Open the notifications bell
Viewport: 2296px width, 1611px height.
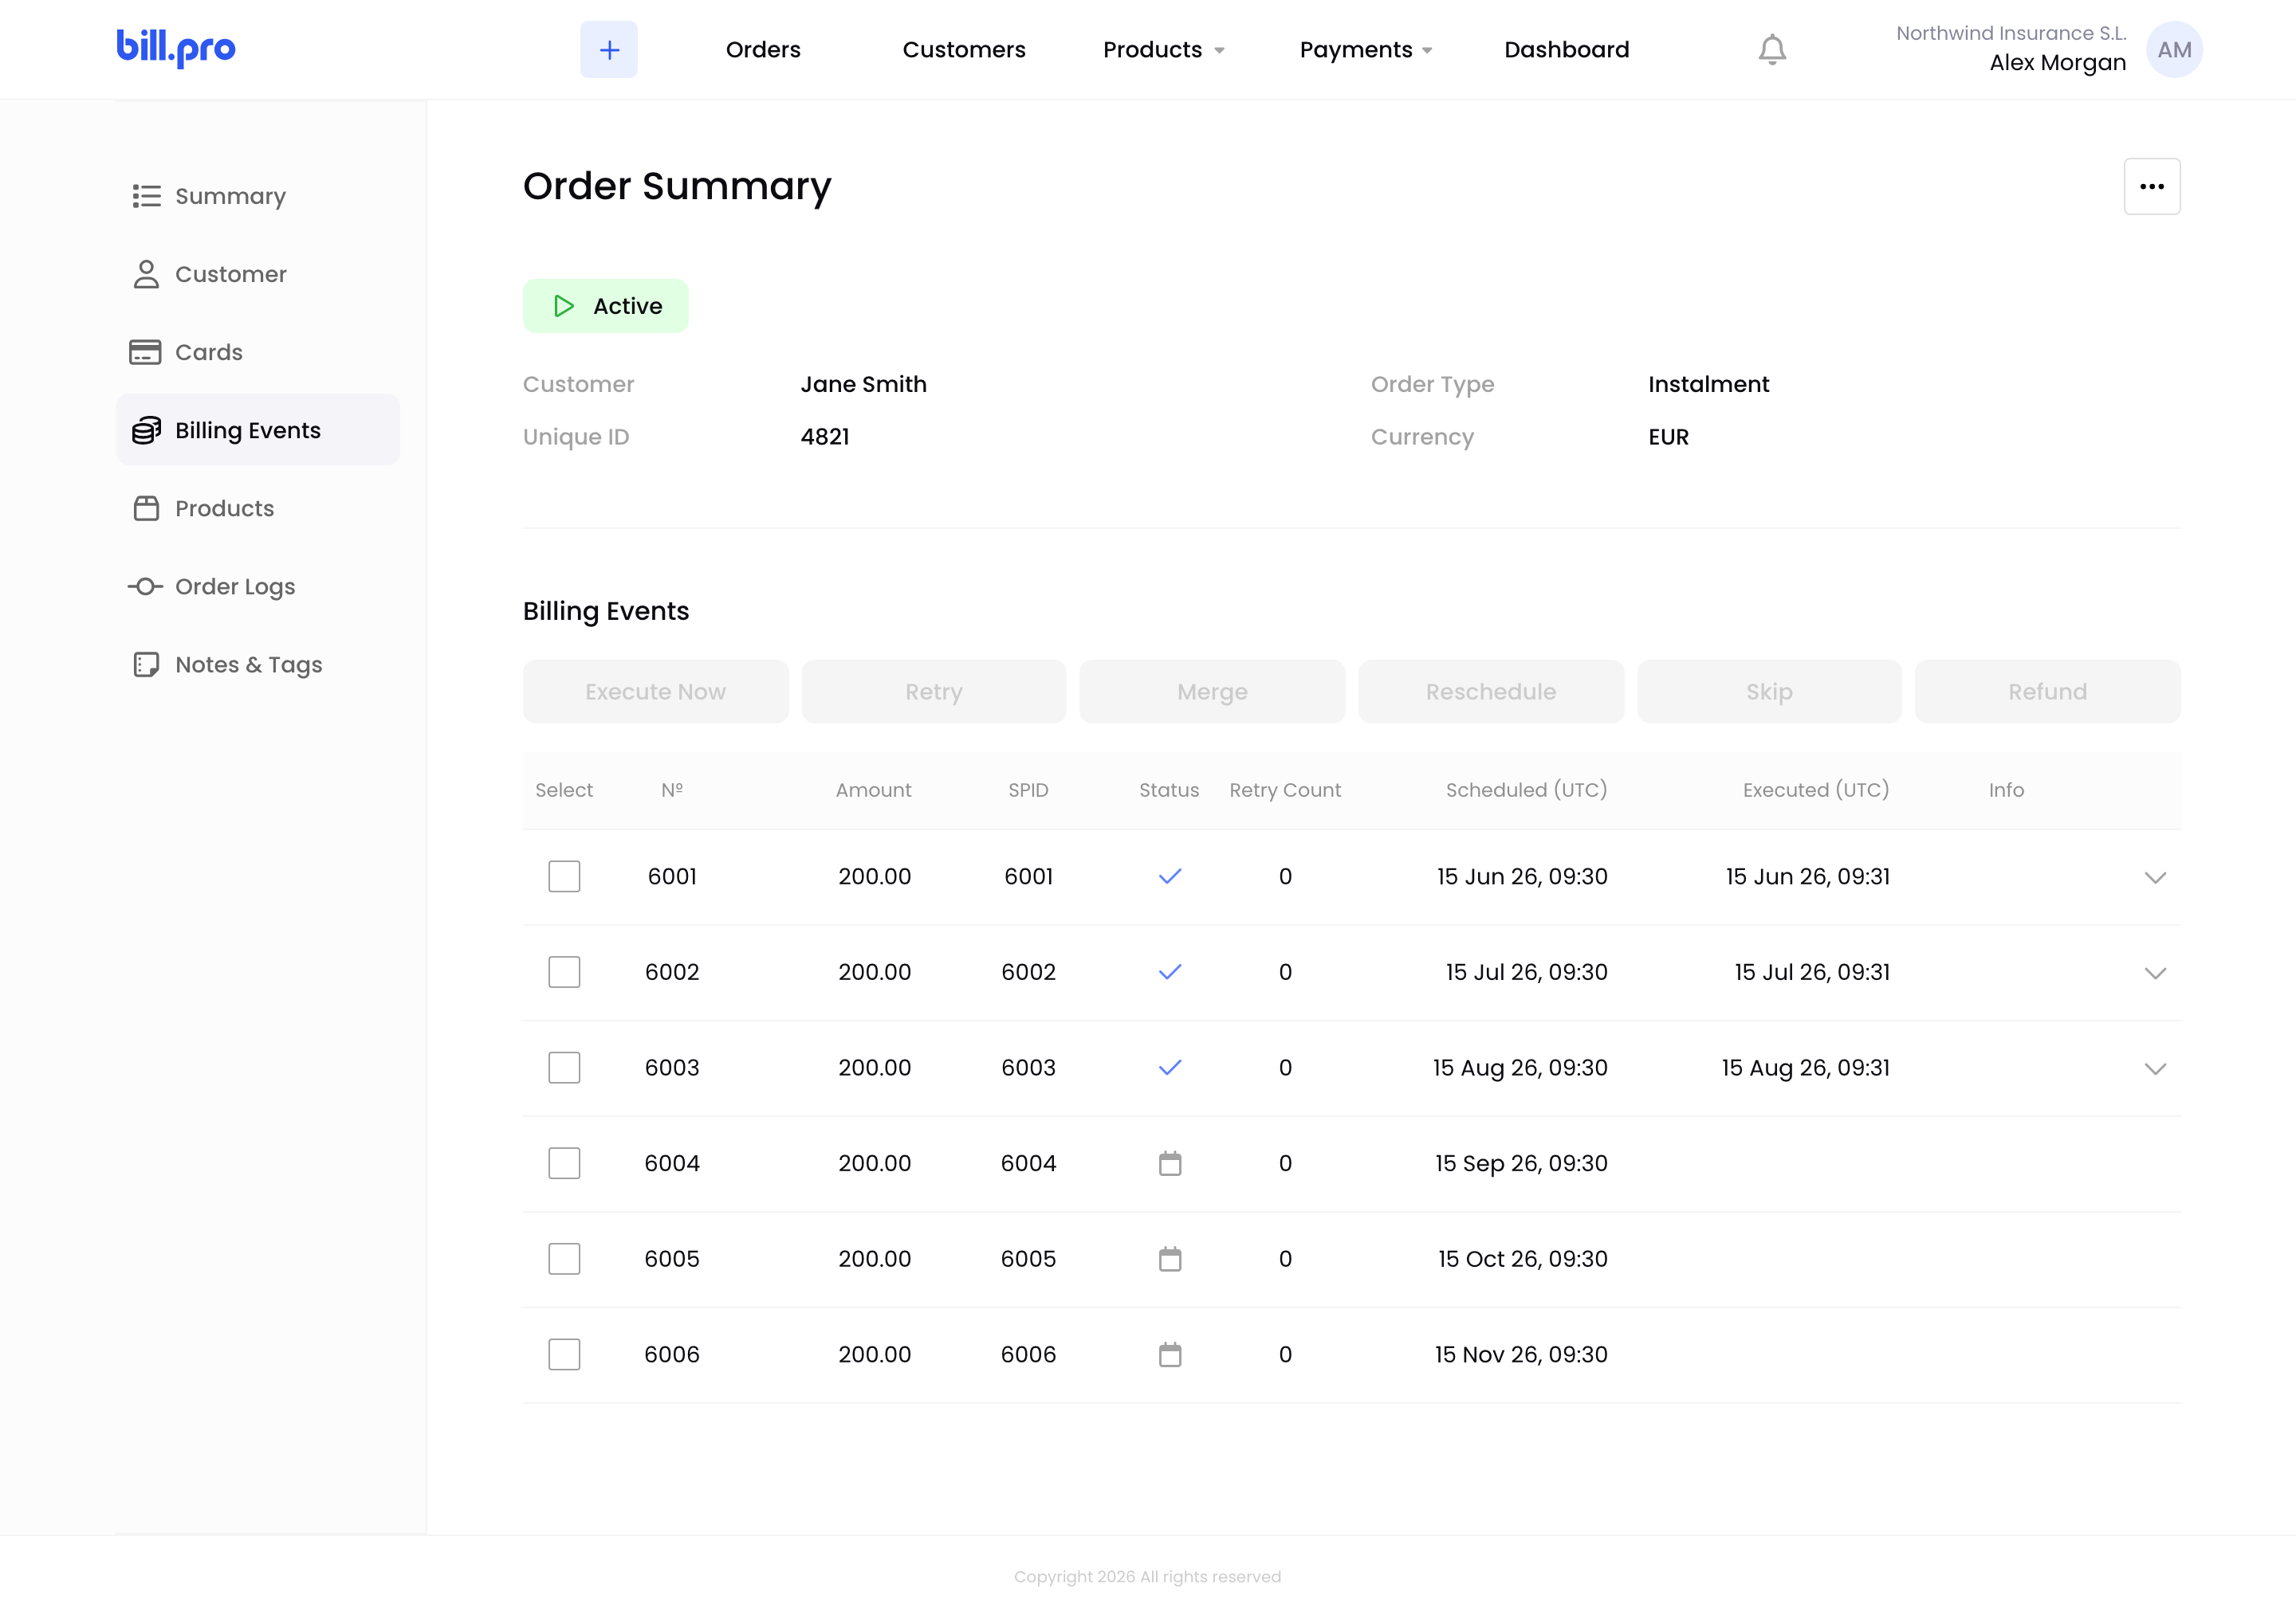tap(1772, 50)
